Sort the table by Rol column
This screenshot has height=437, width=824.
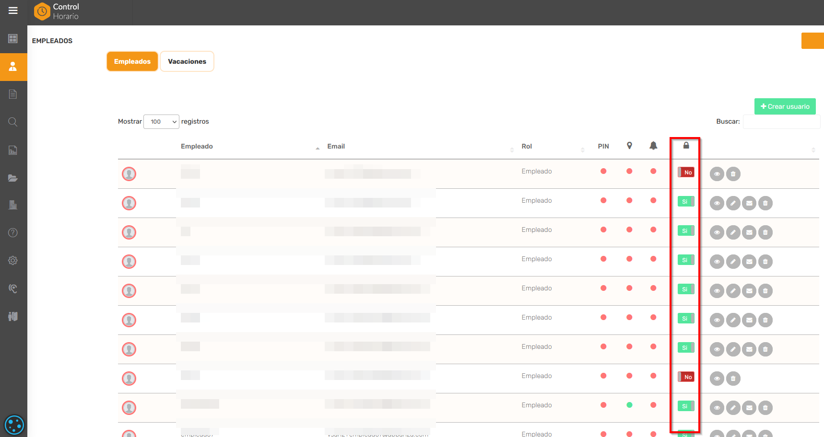pos(527,147)
